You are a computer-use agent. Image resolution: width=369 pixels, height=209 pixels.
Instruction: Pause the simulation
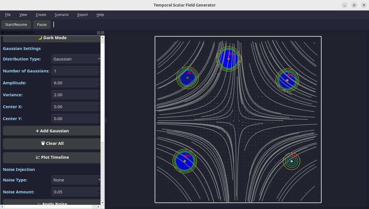coord(42,25)
